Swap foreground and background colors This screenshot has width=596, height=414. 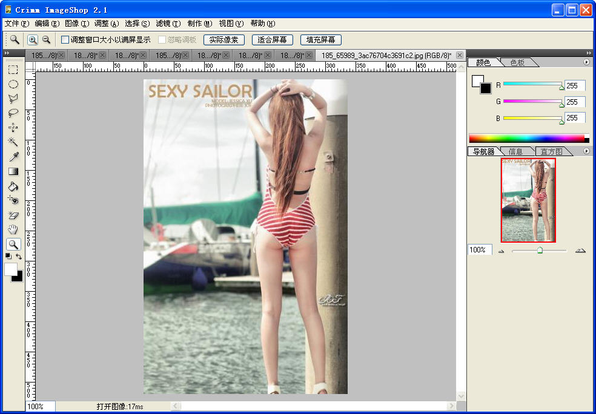[19, 257]
